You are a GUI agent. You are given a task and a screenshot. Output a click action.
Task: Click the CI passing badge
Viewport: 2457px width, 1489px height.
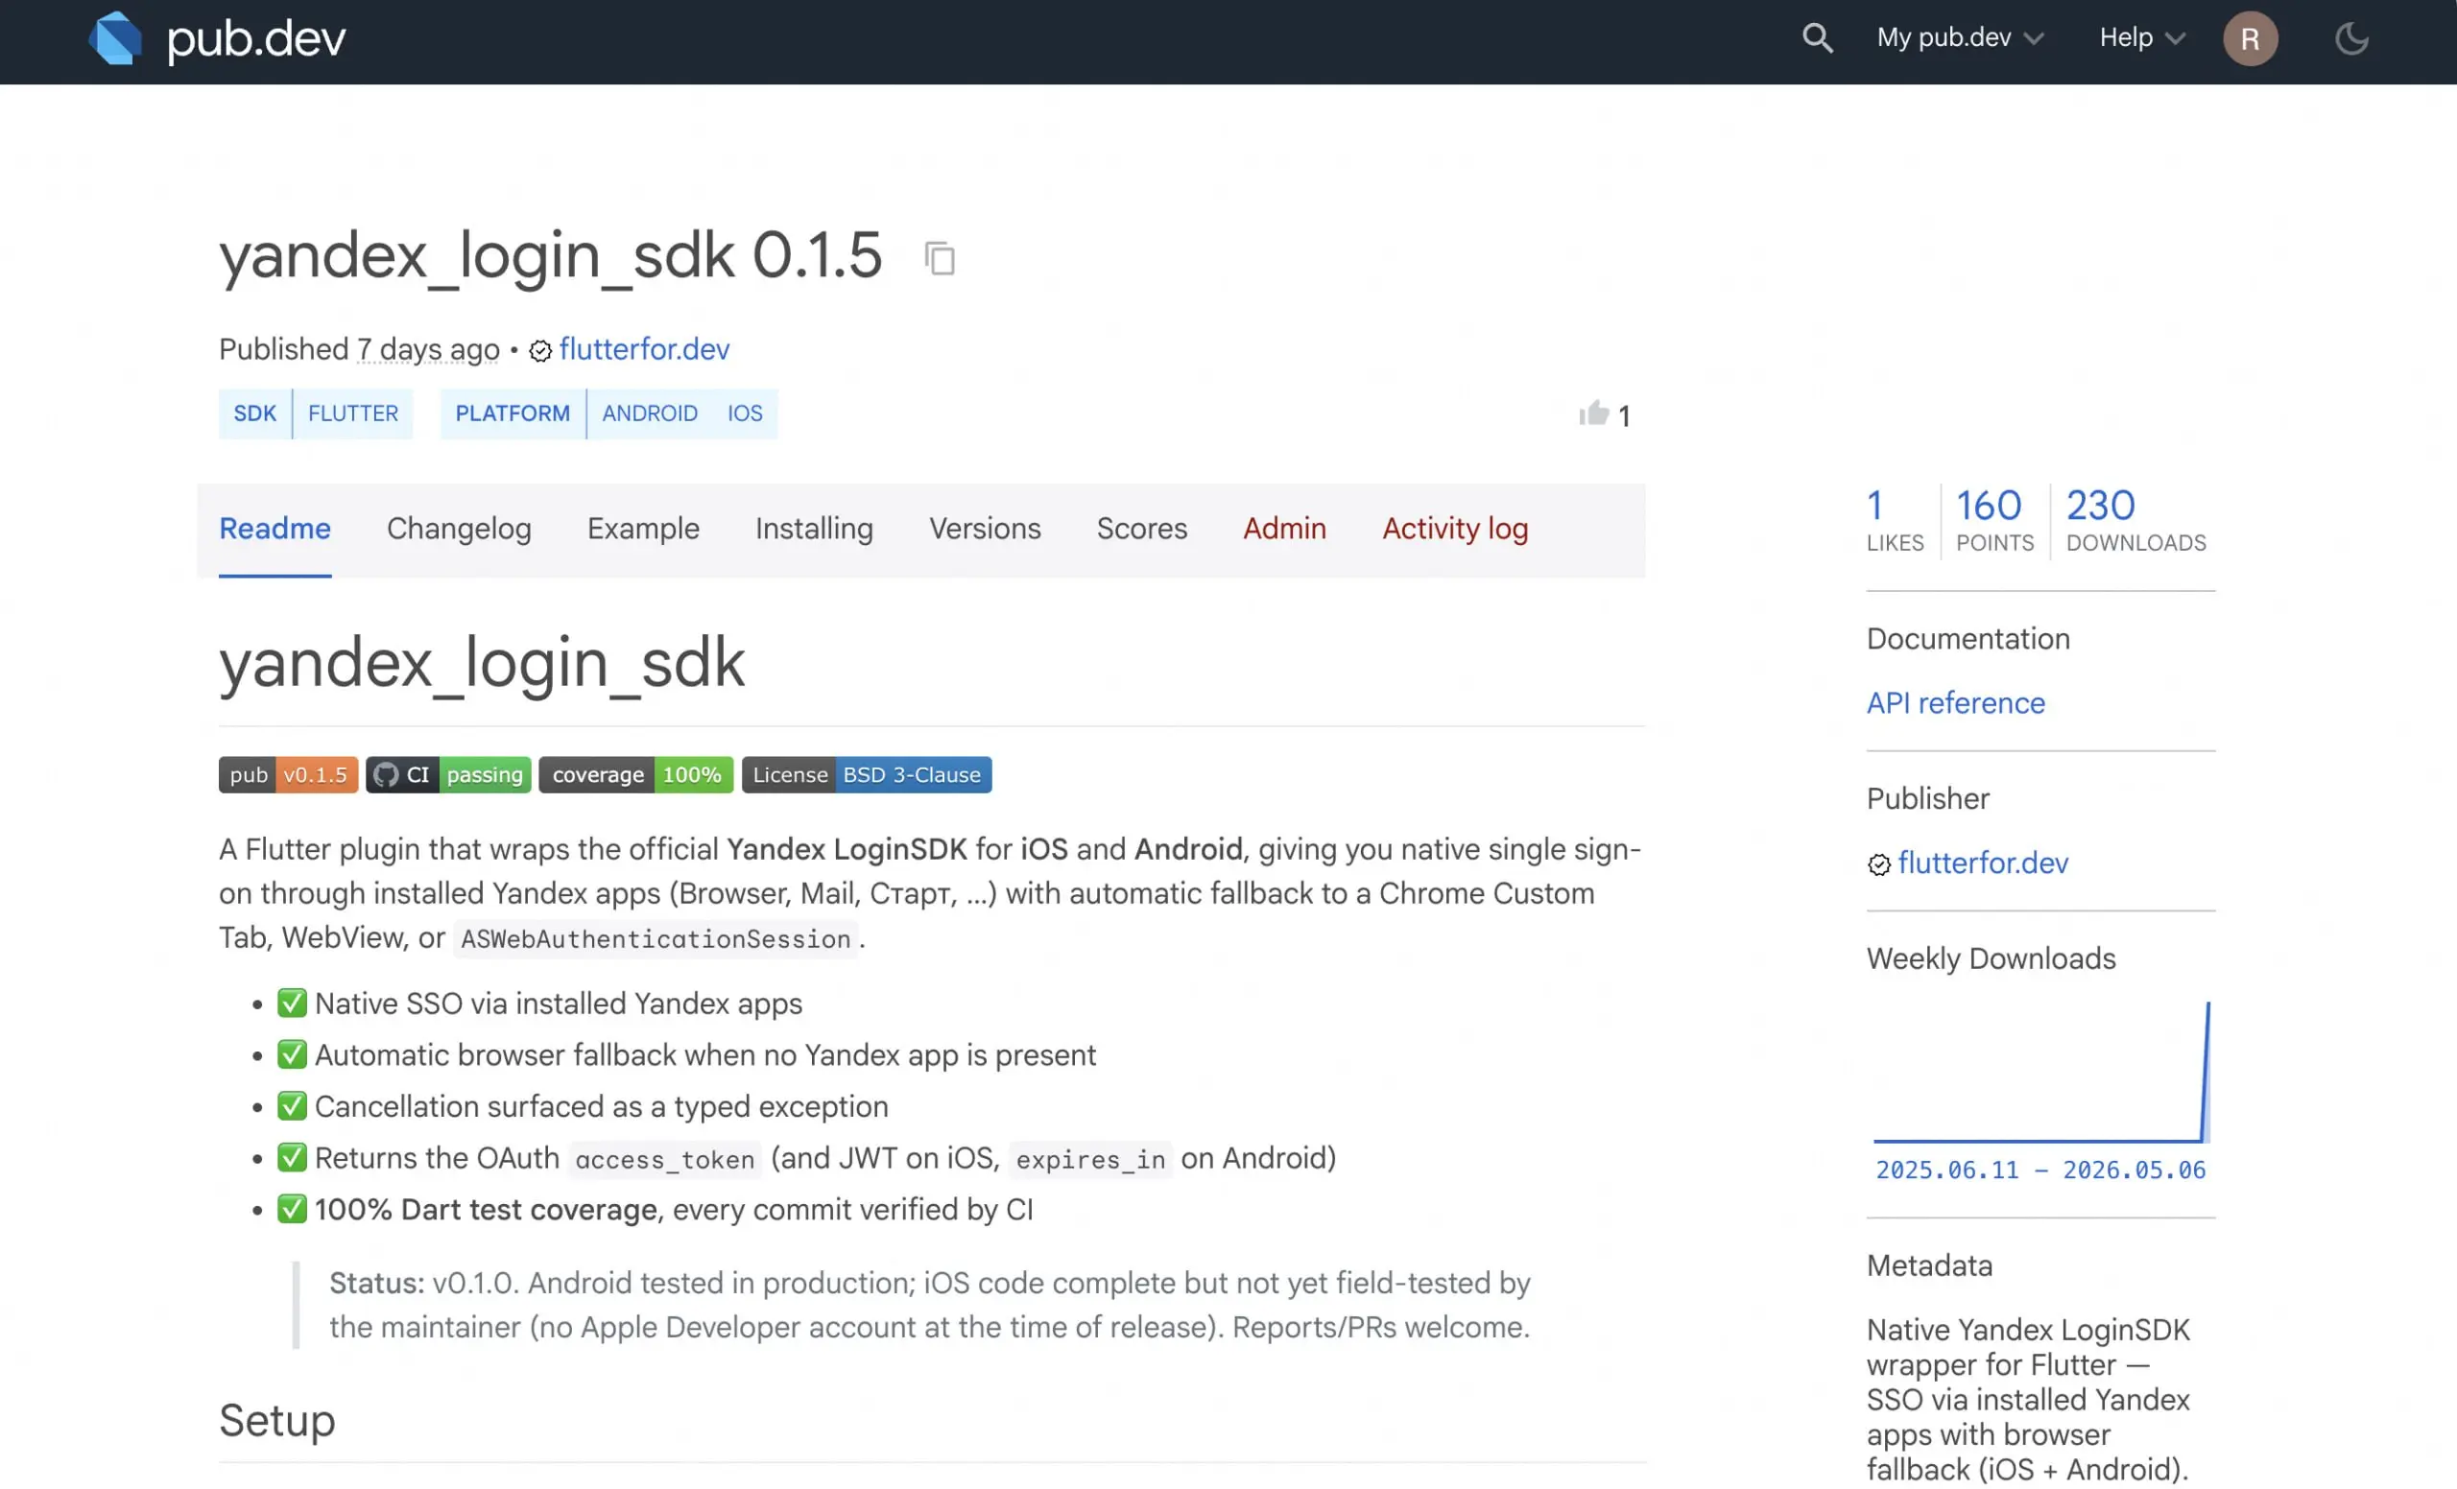[x=447, y=774]
